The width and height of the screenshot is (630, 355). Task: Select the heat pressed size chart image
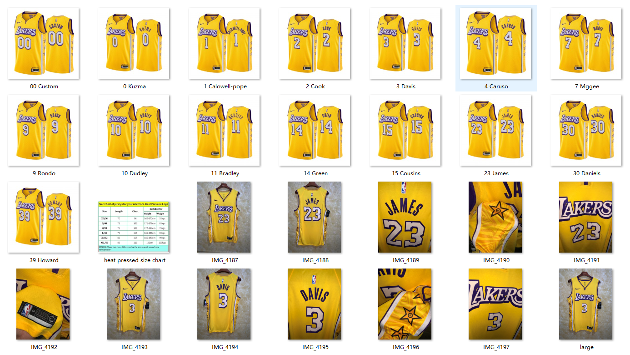click(x=134, y=227)
